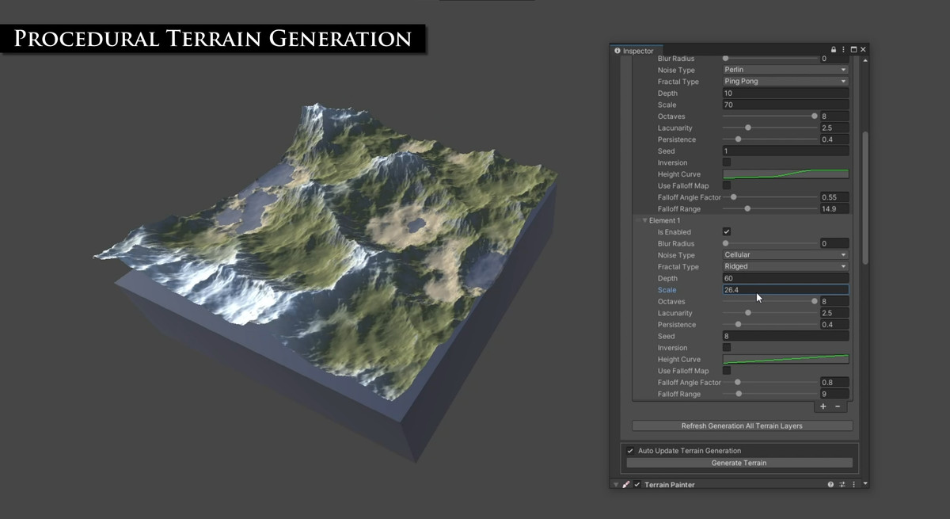Collapse the Terrain Painter component header

pos(616,485)
